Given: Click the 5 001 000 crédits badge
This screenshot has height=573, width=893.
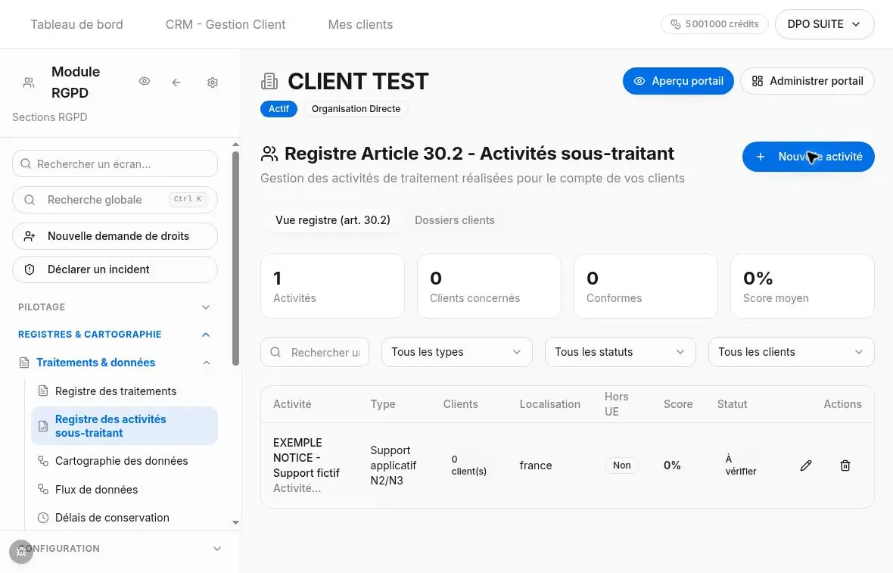Looking at the screenshot, I should 714,24.
